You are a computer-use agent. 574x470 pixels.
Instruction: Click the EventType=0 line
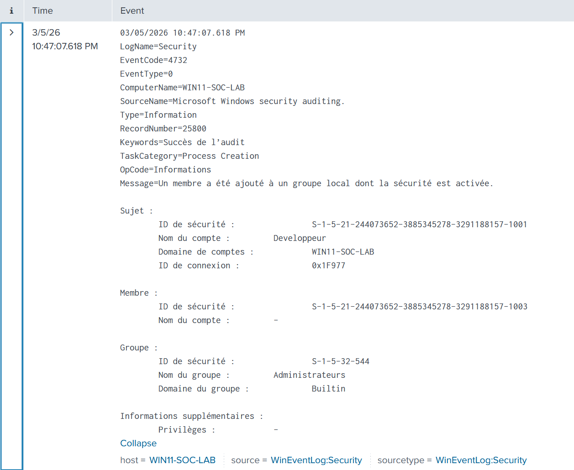146,74
